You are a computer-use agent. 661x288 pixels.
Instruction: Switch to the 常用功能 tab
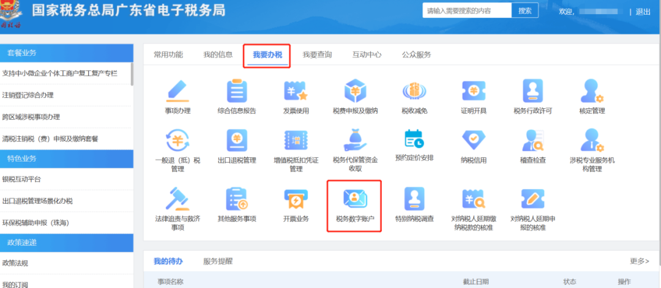168,55
